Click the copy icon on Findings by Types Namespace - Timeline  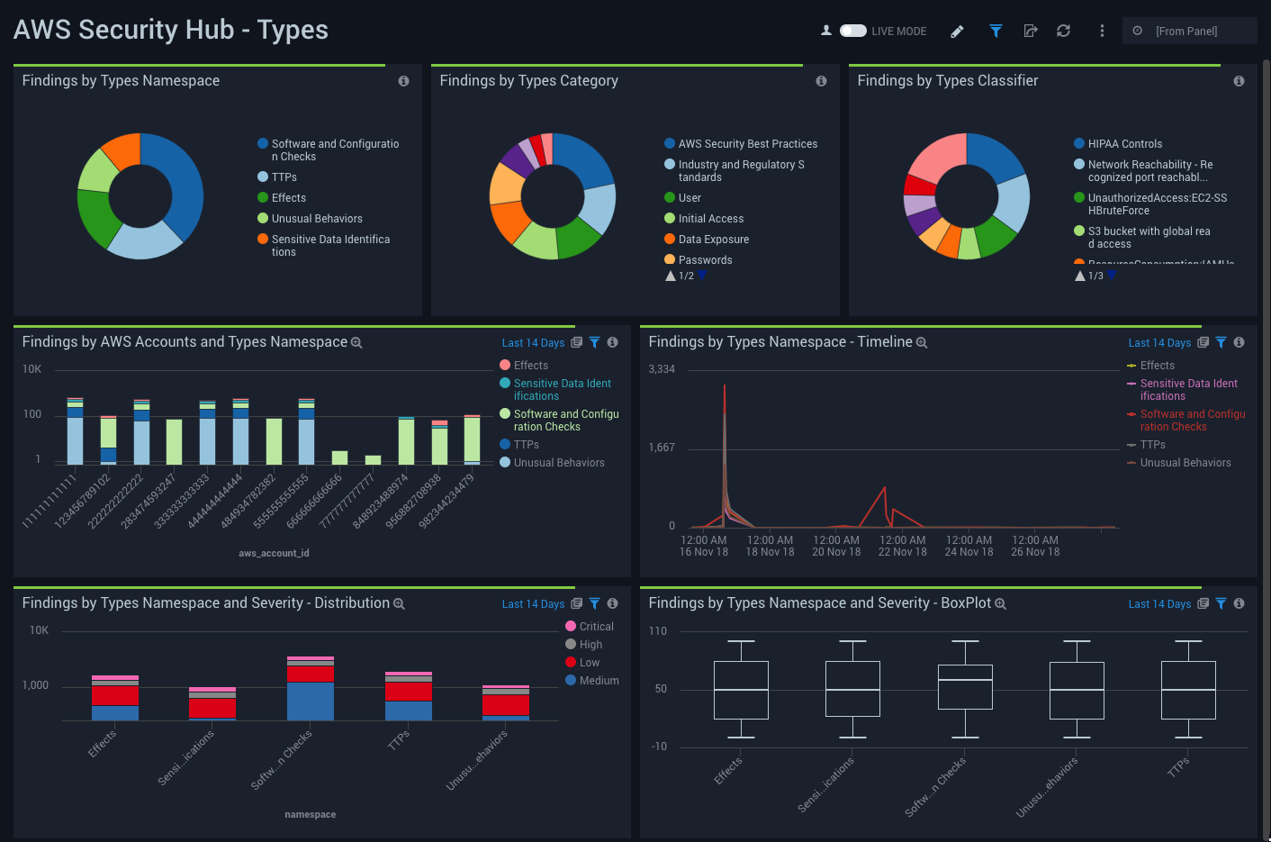1203,342
